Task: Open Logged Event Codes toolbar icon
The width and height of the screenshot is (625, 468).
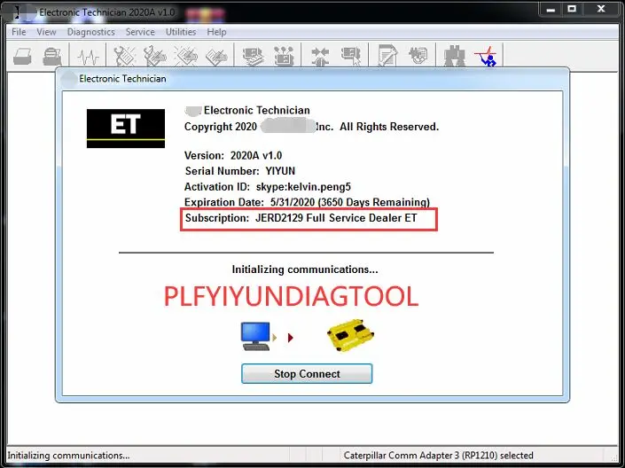Action: (x=216, y=56)
